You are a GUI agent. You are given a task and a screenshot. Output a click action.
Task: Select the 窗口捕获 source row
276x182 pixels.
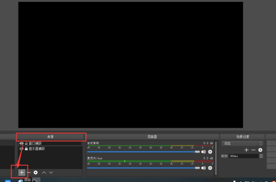[50, 143]
